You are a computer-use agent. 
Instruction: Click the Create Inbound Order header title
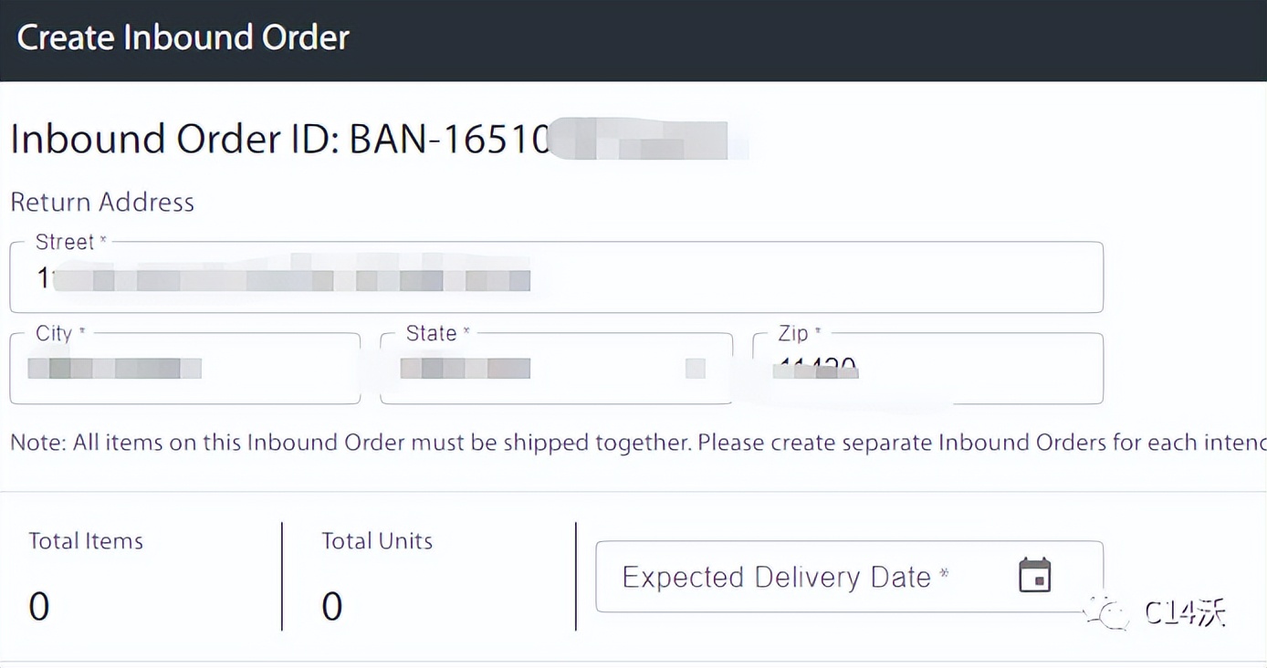click(183, 37)
